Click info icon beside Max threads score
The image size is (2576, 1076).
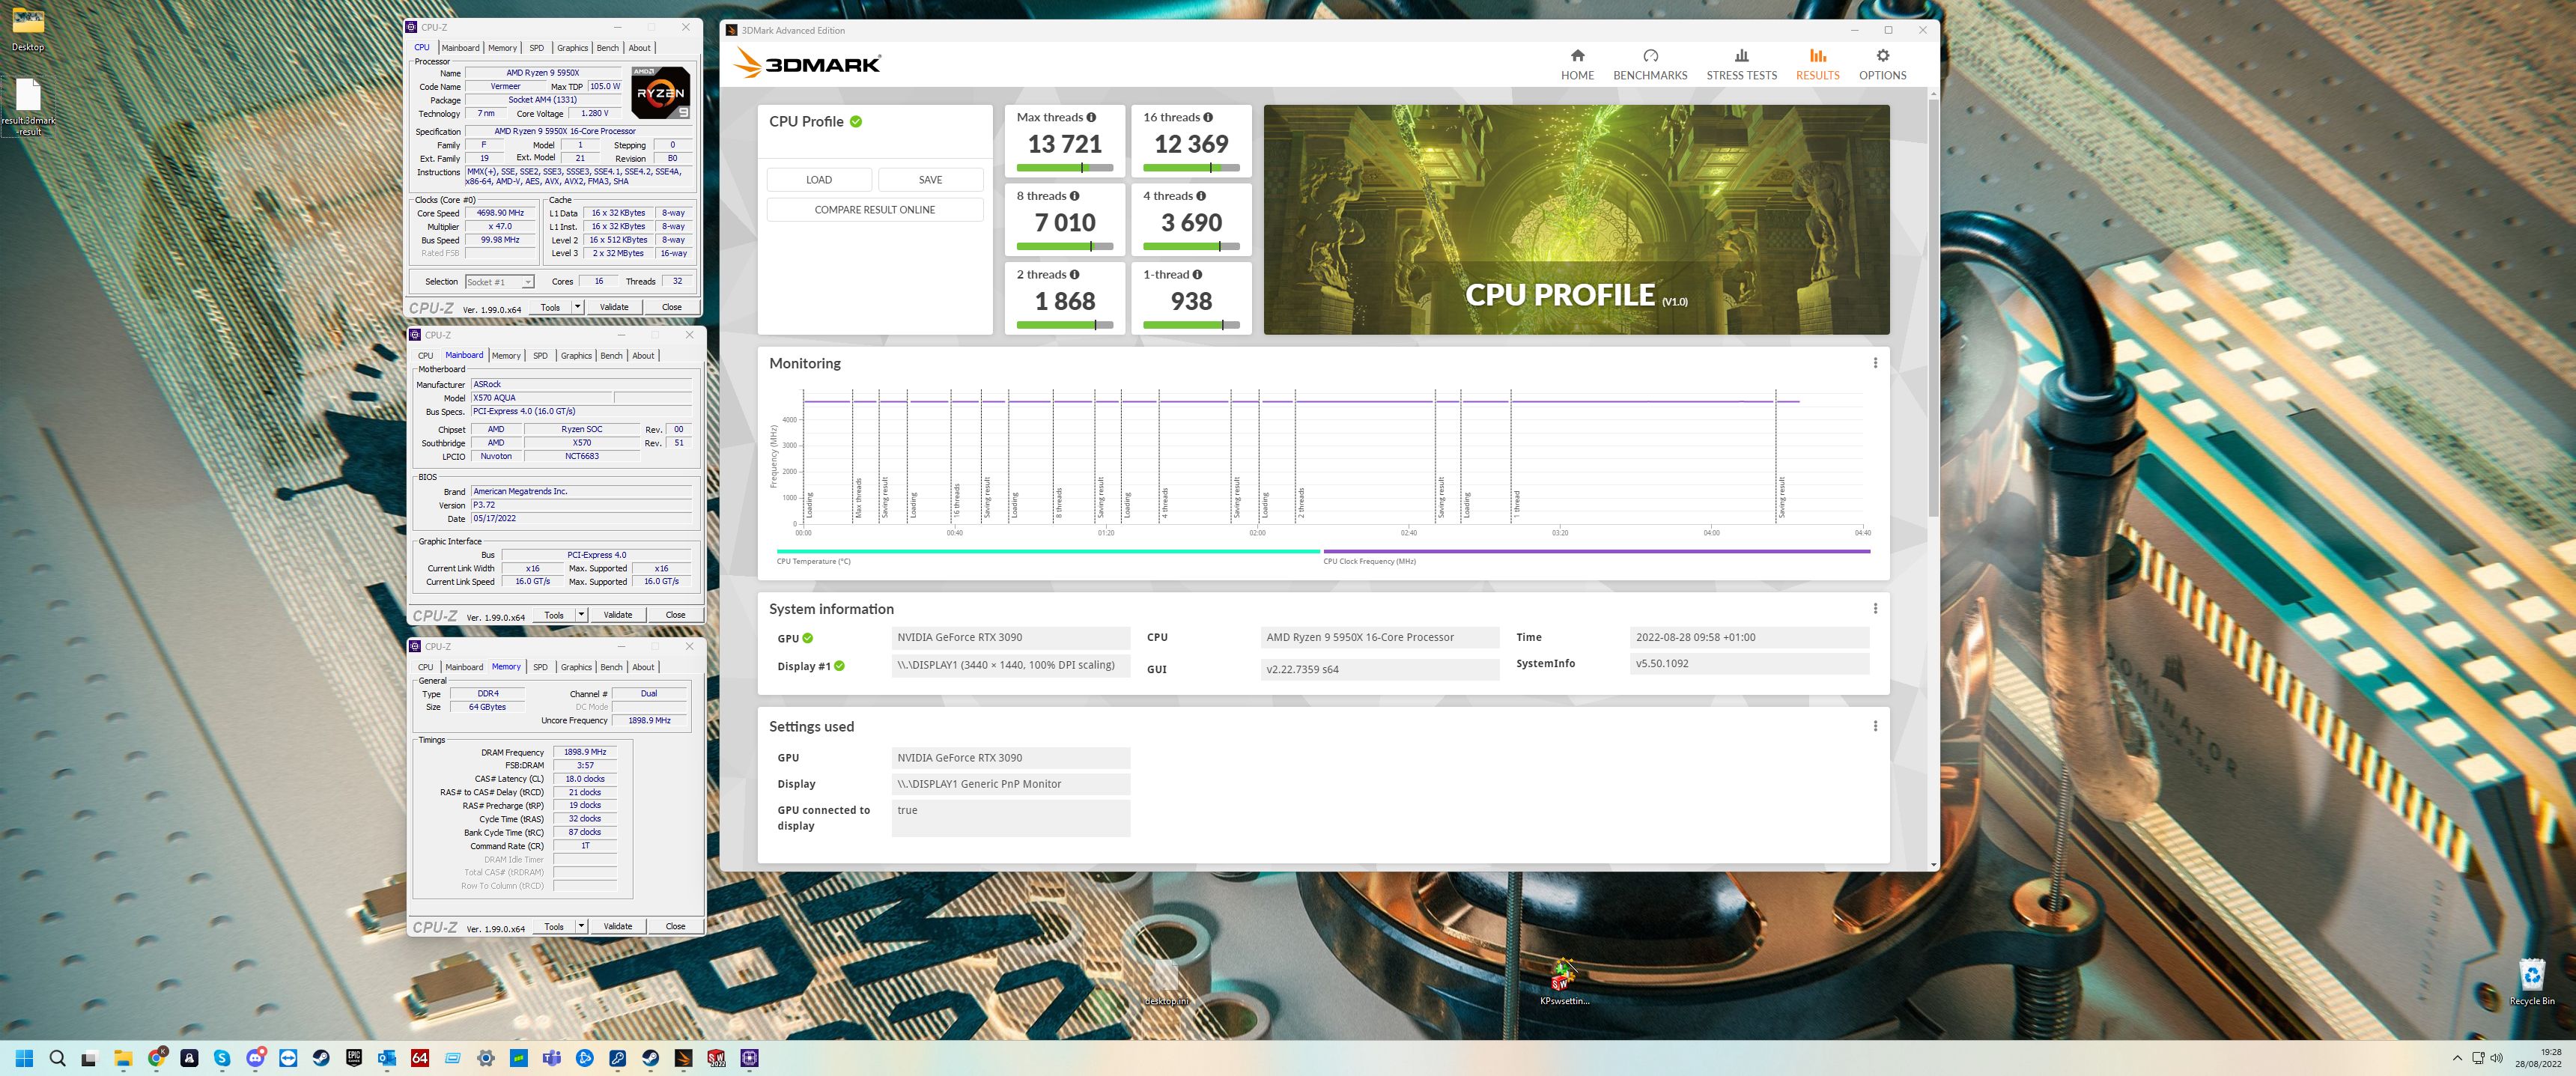click(1091, 117)
